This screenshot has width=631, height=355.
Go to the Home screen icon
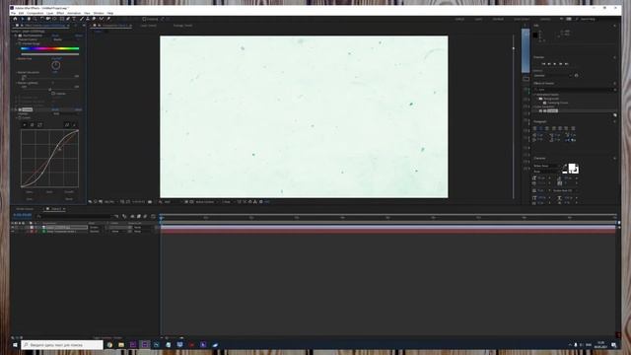pos(16,19)
